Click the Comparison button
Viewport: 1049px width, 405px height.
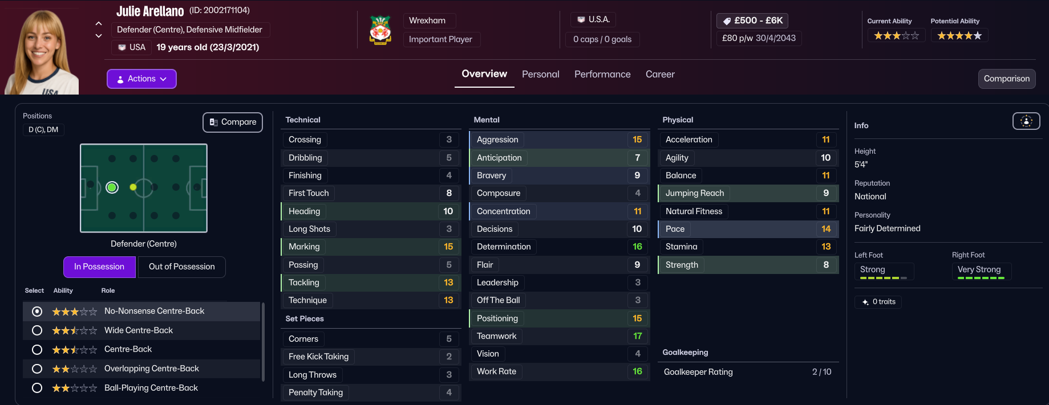1006,79
